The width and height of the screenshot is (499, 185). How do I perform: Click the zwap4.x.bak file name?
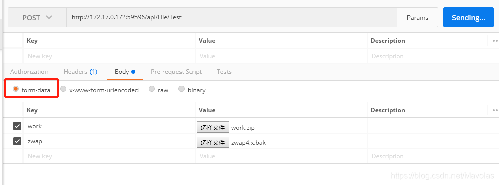(x=249, y=143)
